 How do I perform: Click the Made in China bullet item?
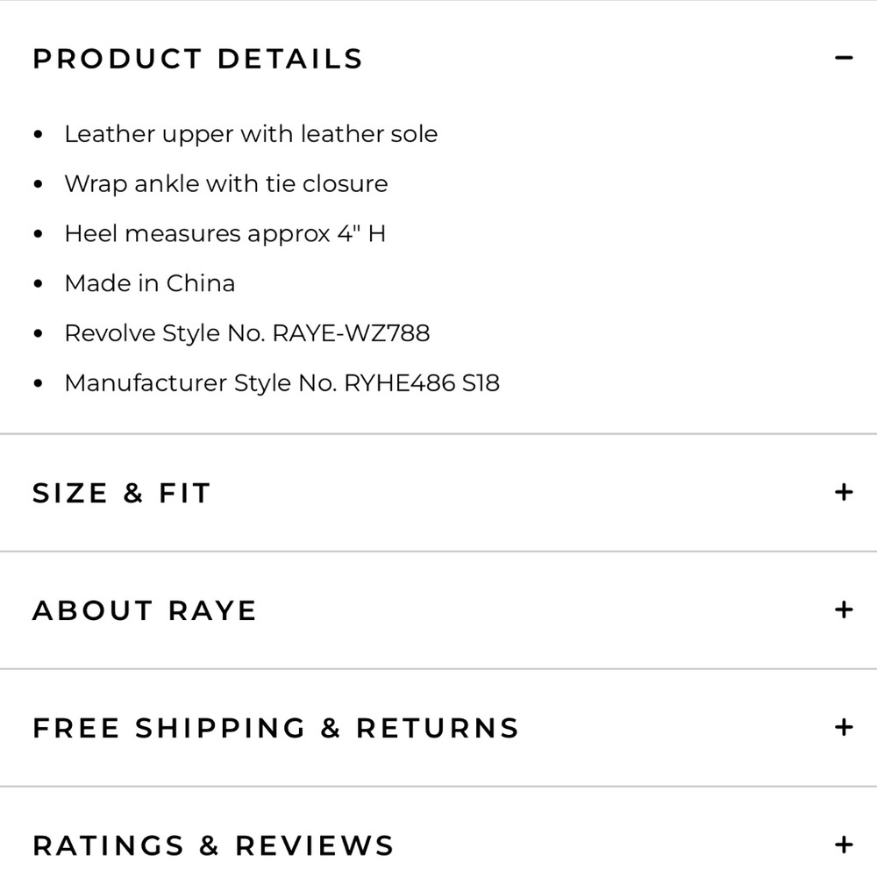[x=149, y=283]
